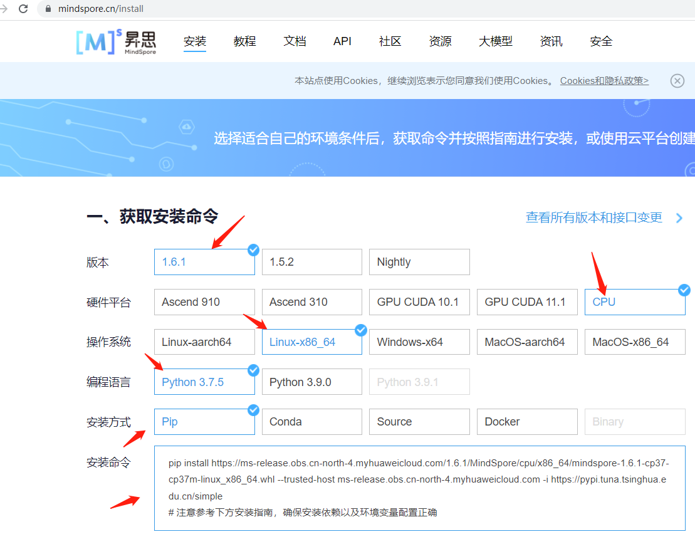695x554 pixels.
Task: Open the 安全 navigation tab
Action: click(601, 41)
